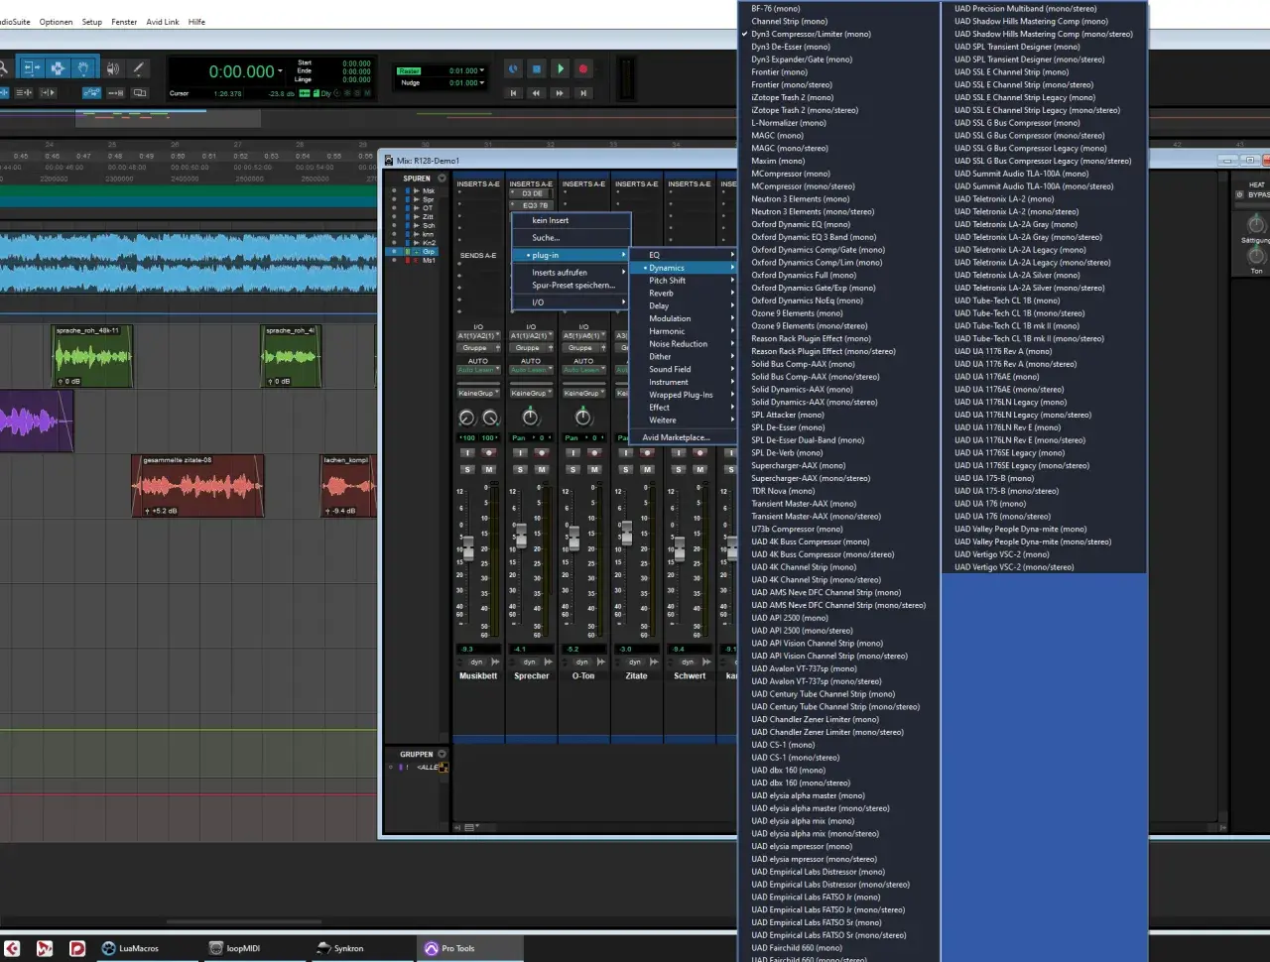The image size is (1270, 962).
Task: Choose 'Suche...' in insert menu
Action: pyautogui.click(x=546, y=238)
